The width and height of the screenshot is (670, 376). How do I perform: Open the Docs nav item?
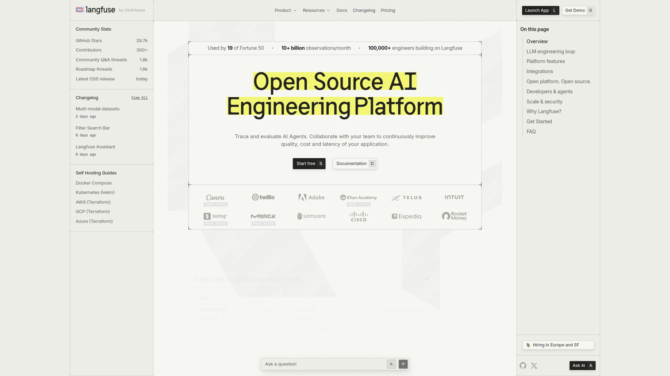342,10
